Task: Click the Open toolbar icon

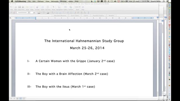Action: 16,7
